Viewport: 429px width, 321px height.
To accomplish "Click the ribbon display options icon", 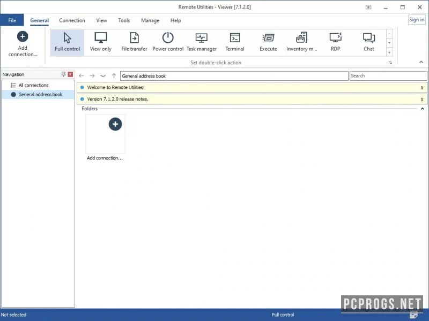I will pyautogui.click(x=368, y=7).
